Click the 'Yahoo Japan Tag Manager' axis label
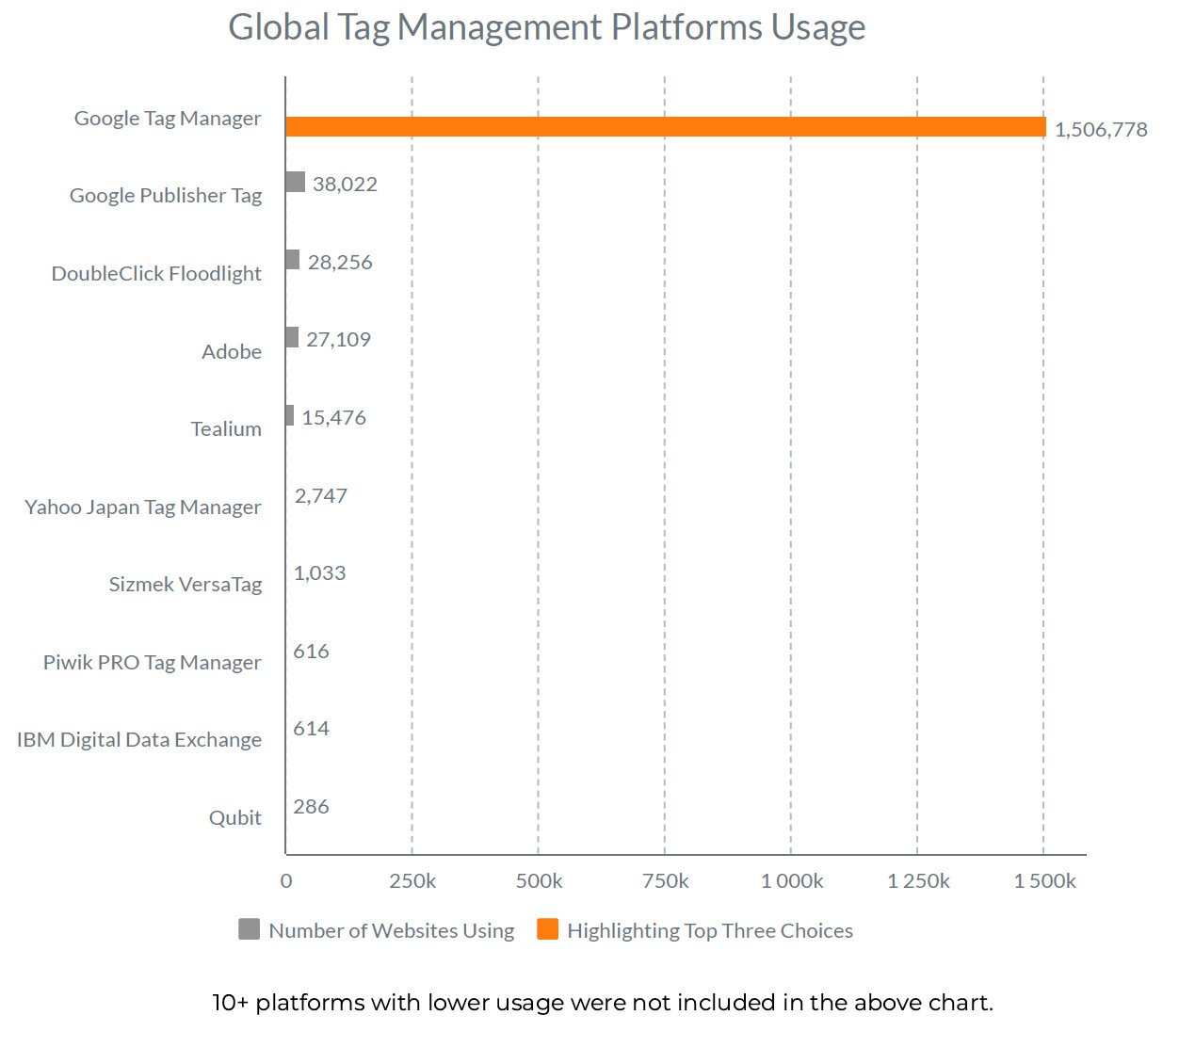This screenshot has height=1047, width=1179. 143,507
